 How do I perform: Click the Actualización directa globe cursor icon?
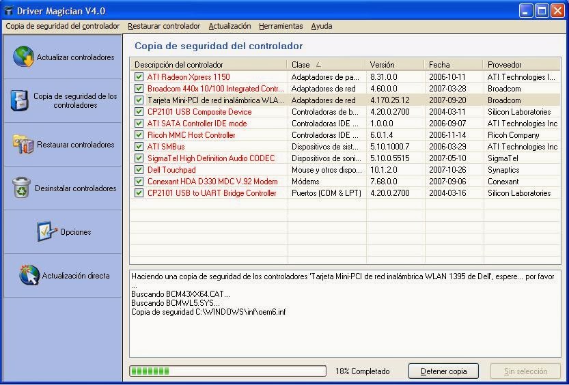[x=29, y=275]
